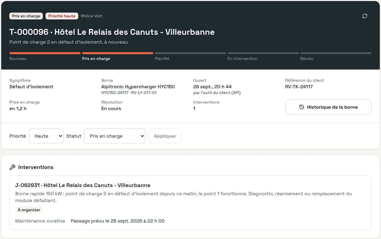This screenshot has height=239, width=381.
Task: Open intervention J-062931 card title
Action: click(x=83, y=185)
